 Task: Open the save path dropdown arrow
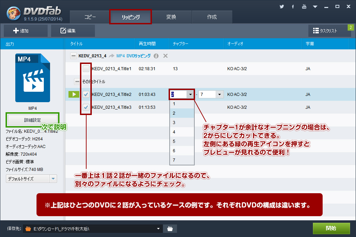[x=158, y=229]
